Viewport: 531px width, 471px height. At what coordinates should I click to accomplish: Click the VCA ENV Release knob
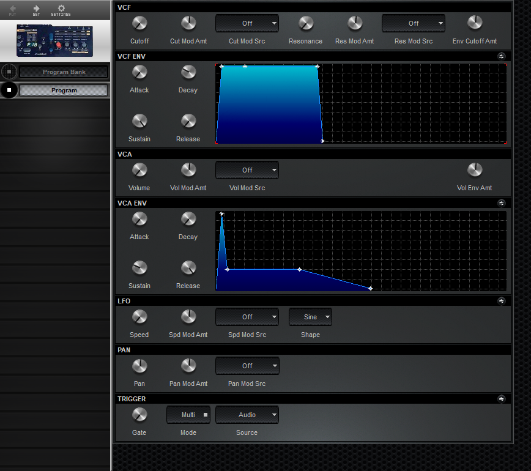point(188,268)
